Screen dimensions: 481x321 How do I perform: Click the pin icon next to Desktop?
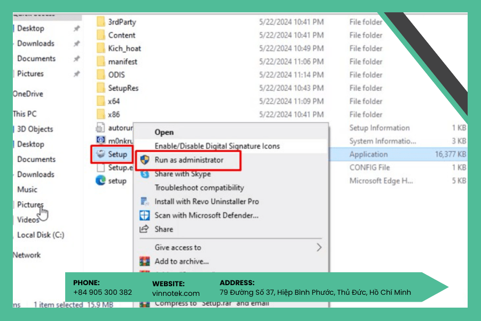pyautogui.click(x=76, y=28)
